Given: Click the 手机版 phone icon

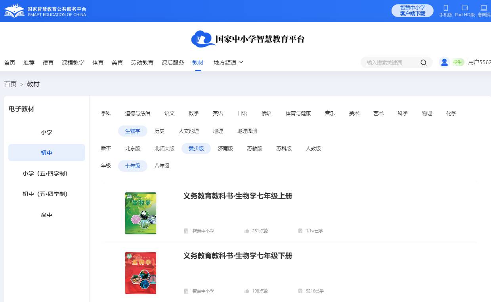Looking at the screenshot, I should click(446, 8).
